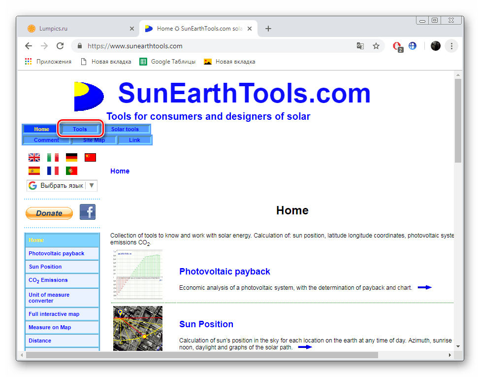Open CO2 Emissions in the sidebar
480x377 pixels.
[x=62, y=280]
